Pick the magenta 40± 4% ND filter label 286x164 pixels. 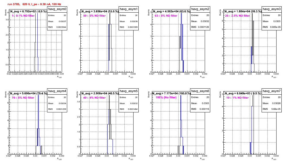click(94, 98)
